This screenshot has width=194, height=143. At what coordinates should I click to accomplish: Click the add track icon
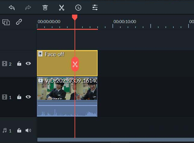[x=6, y=22]
